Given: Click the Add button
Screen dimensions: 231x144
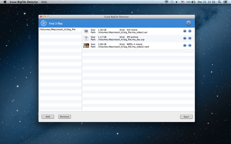Looking at the screenshot, I should click(48, 117).
